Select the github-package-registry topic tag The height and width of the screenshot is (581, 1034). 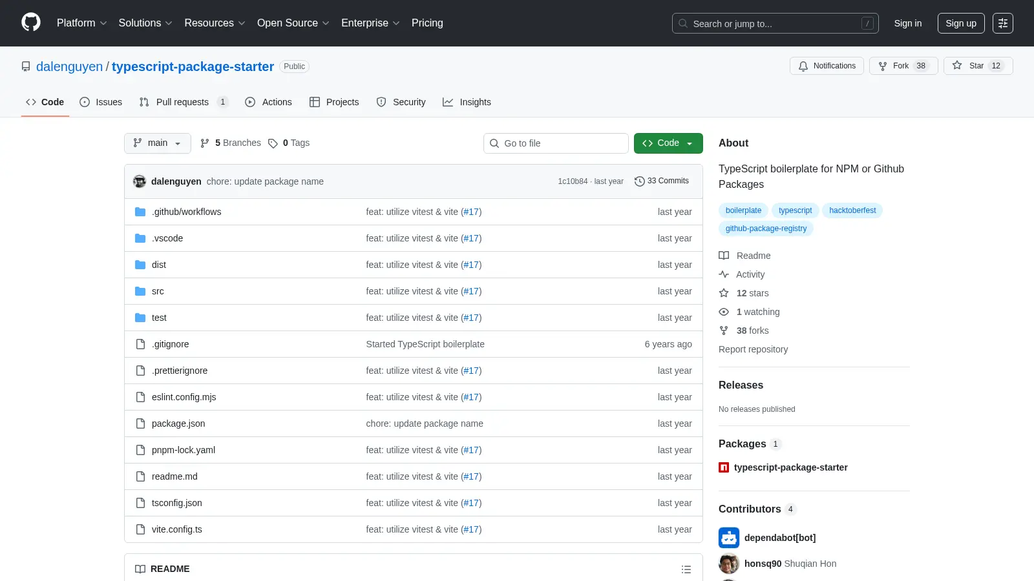coord(766,229)
